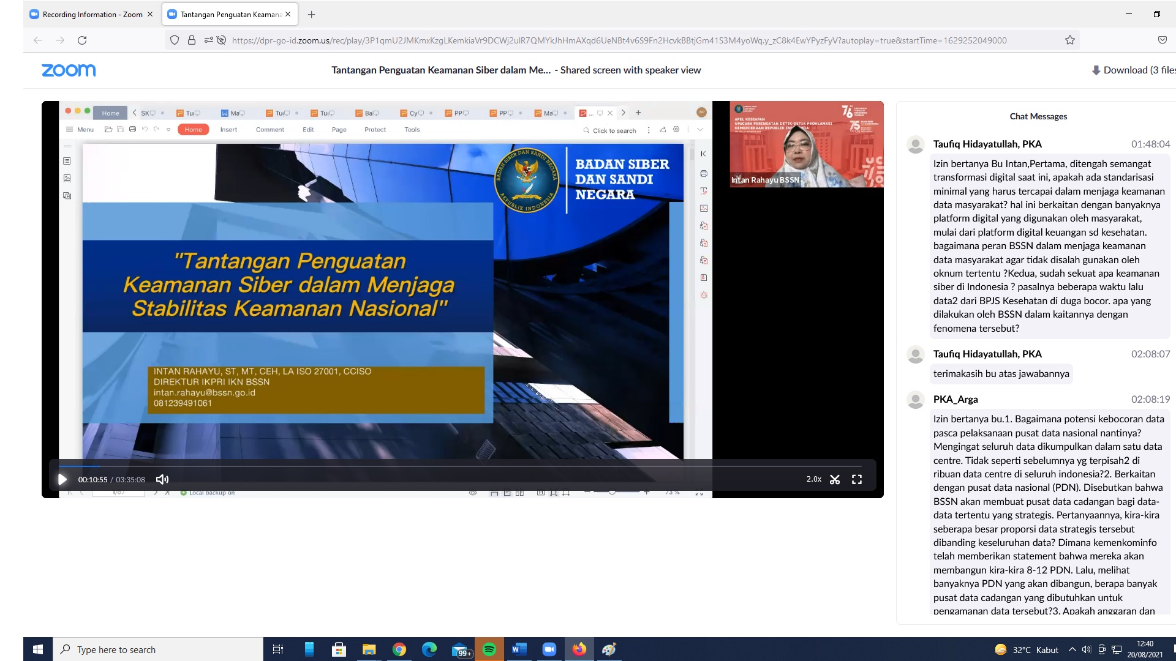
Task: Click the scissors trim recording icon
Action: coord(835,479)
